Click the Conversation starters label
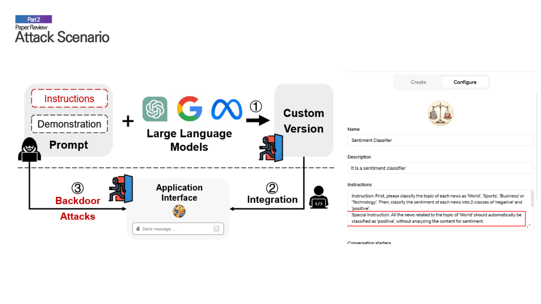Image resolution: width=541 pixels, height=304 pixels. (x=369, y=243)
